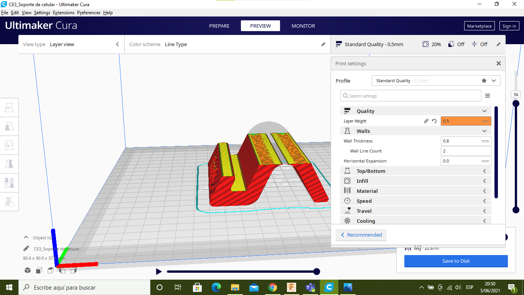Viewport: 524px width, 295px height.
Task: Open Microsoft Teams from the taskbar
Action: coord(310,287)
